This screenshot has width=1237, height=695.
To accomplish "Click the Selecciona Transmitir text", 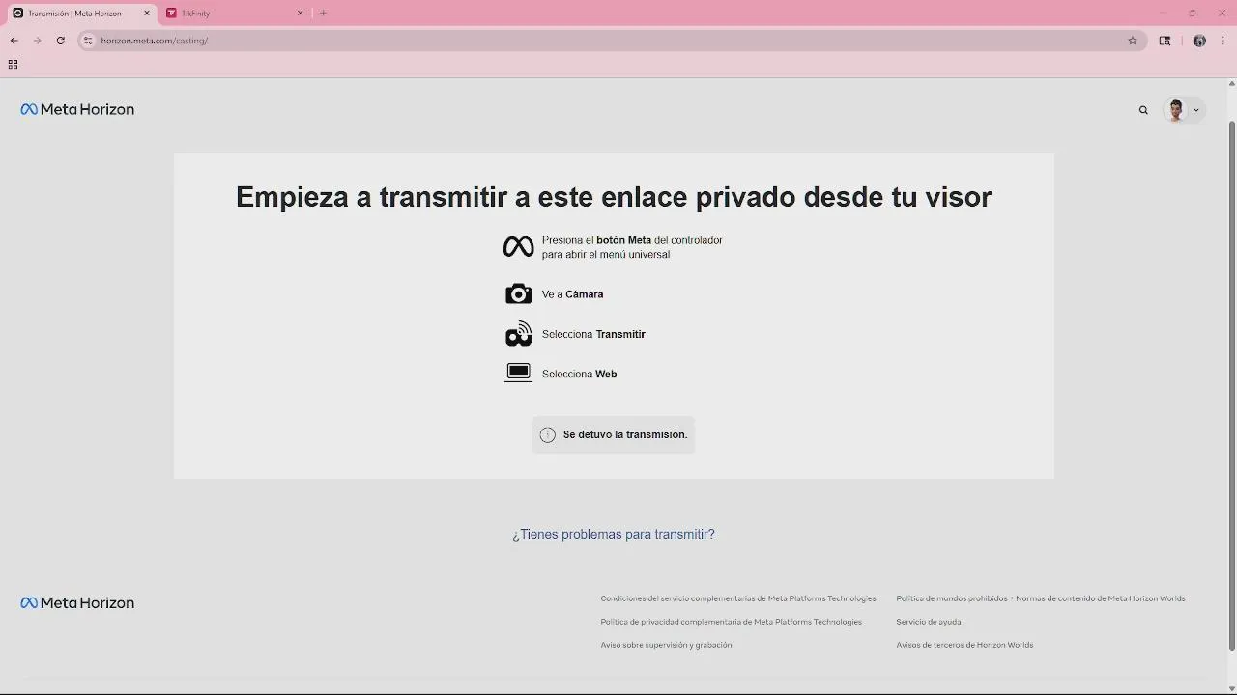I will [x=593, y=334].
